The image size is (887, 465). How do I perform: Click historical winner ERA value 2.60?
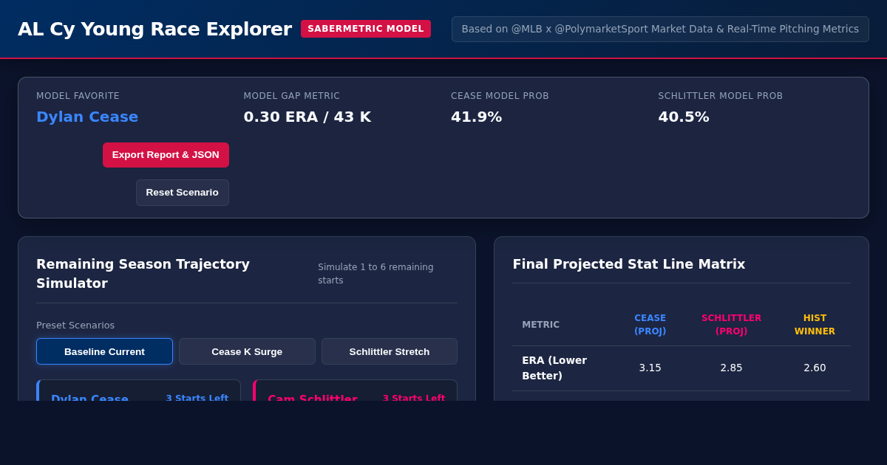point(815,368)
